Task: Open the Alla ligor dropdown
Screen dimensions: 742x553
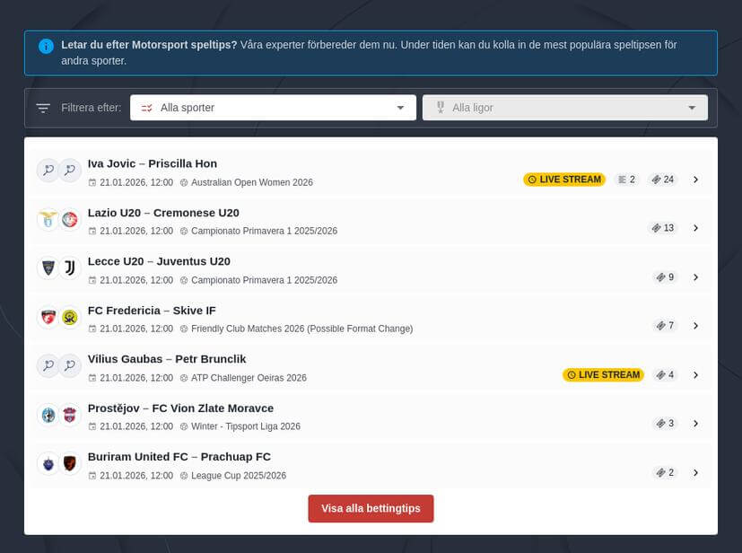Action: click(x=564, y=108)
